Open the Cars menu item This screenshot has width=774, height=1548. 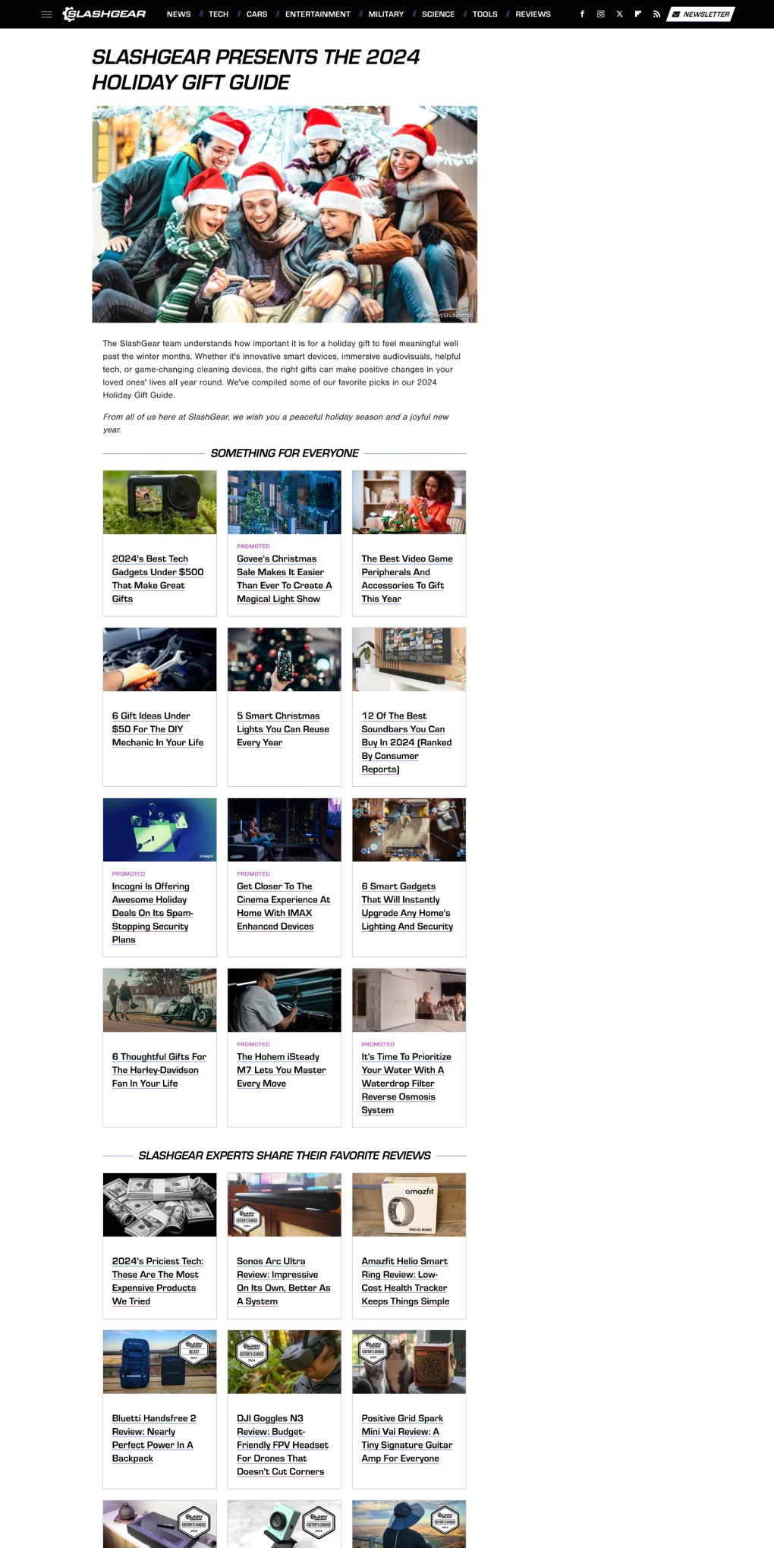coord(257,14)
